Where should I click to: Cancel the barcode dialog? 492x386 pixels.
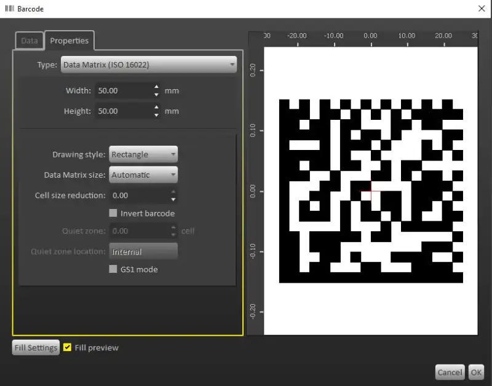coord(450,372)
